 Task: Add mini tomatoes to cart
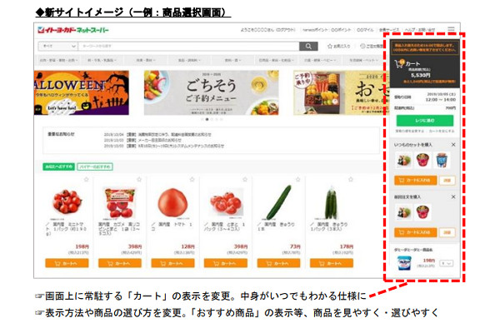click(x=67, y=263)
